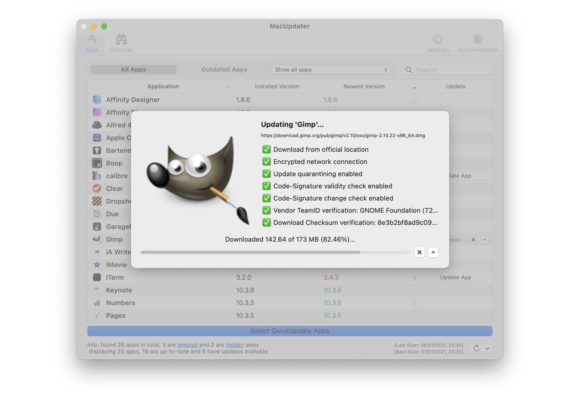Click the iA Writer icon

tap(97, 252)
